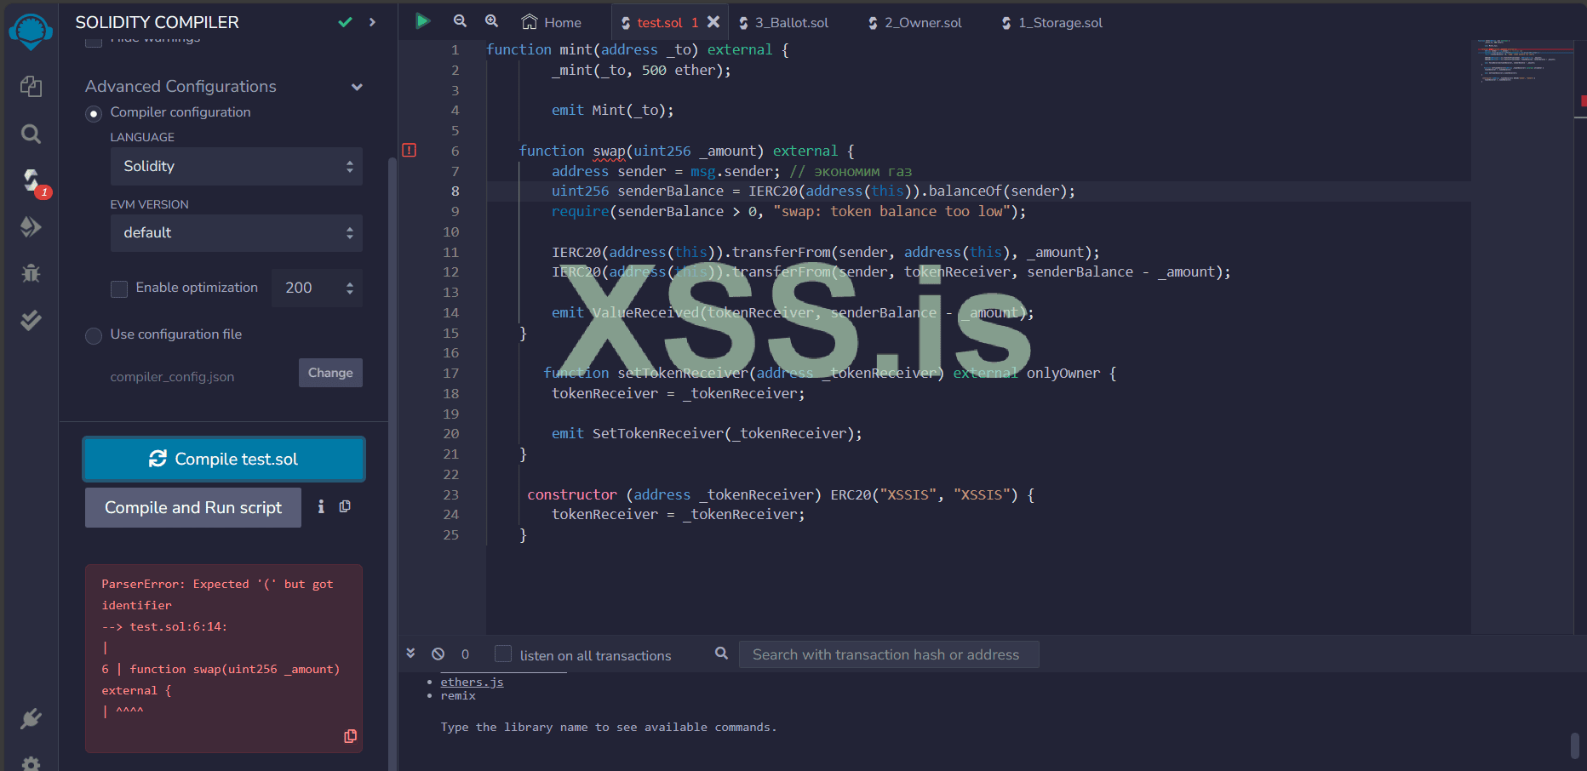Switch to the Home tab

pos(552,22)
